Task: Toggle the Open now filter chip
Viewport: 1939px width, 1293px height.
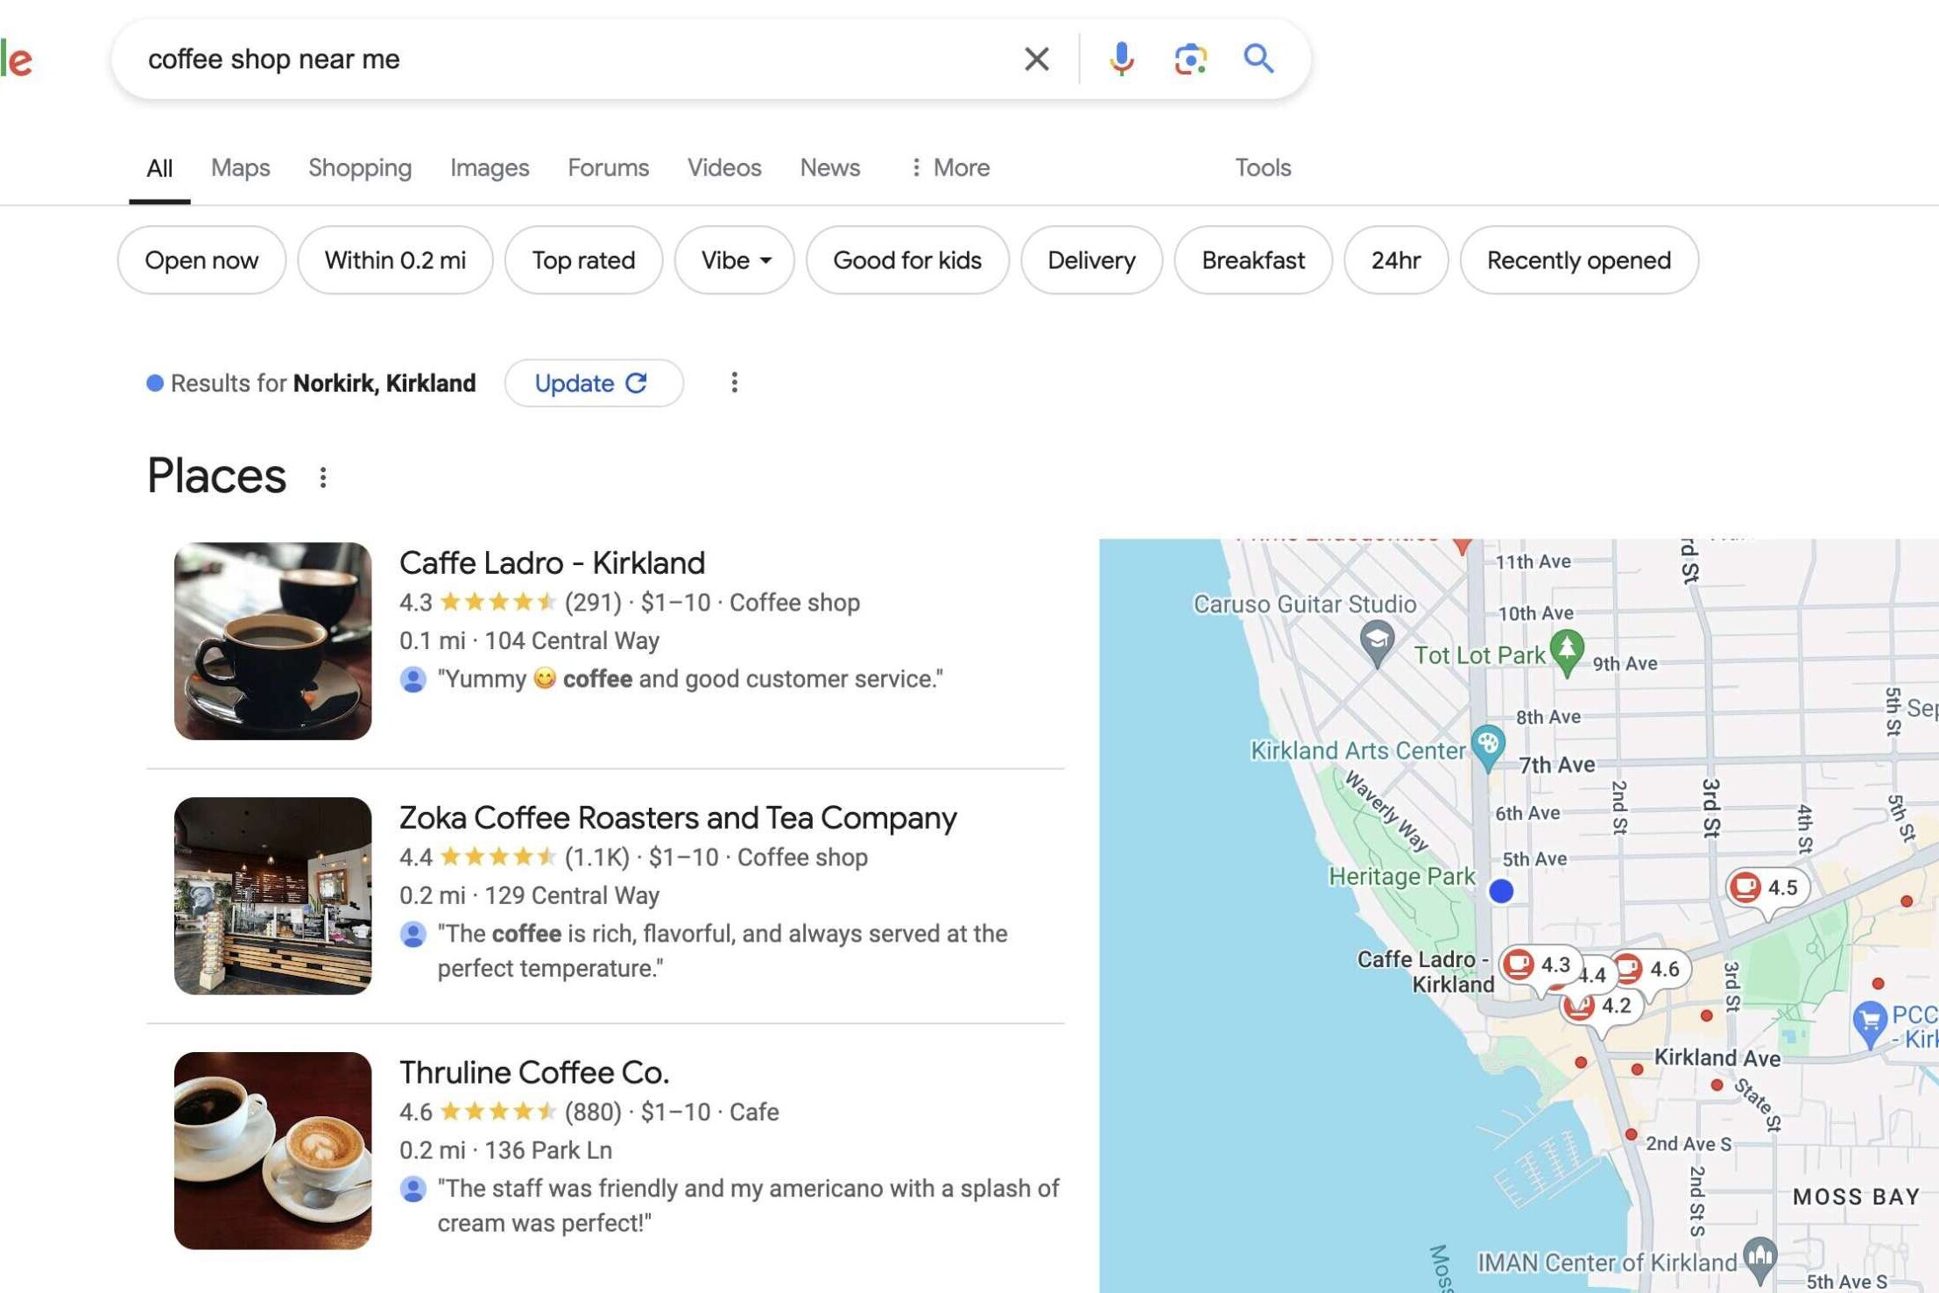Action: (201, 260)
